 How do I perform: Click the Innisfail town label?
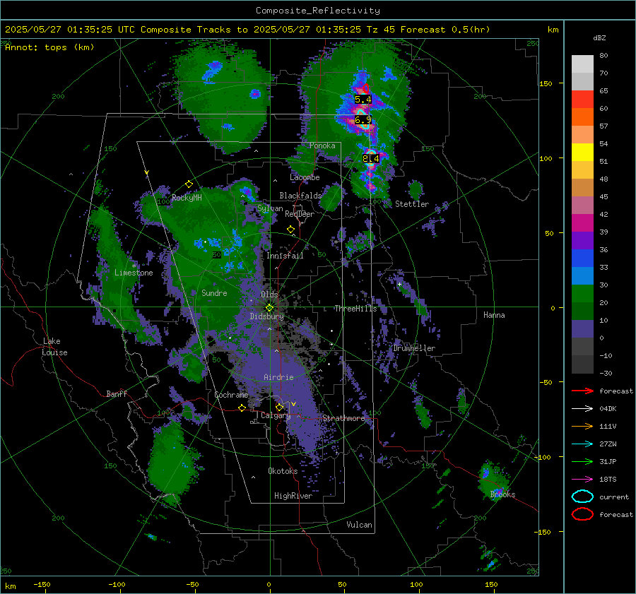(285, 256)
